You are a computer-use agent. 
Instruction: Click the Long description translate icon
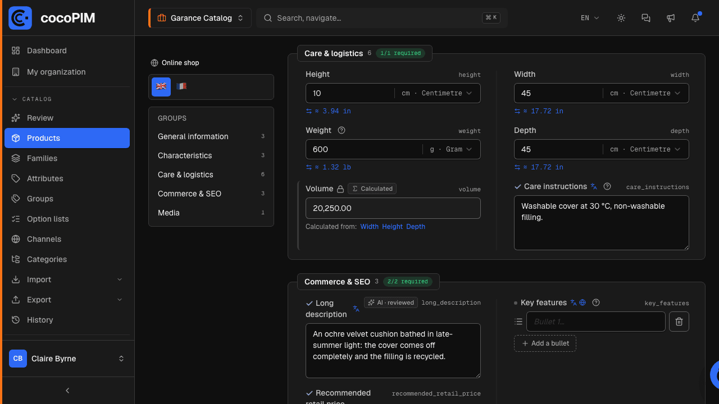[x=356, y=309]
